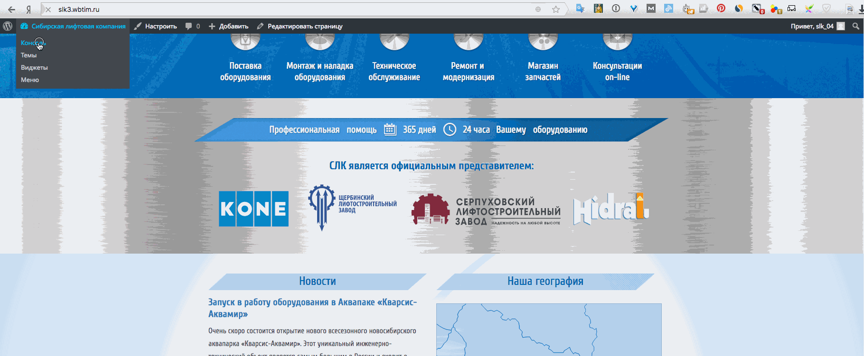Open the circled 'i' info extension
This screenshot has height=356, width=864.
616,8
